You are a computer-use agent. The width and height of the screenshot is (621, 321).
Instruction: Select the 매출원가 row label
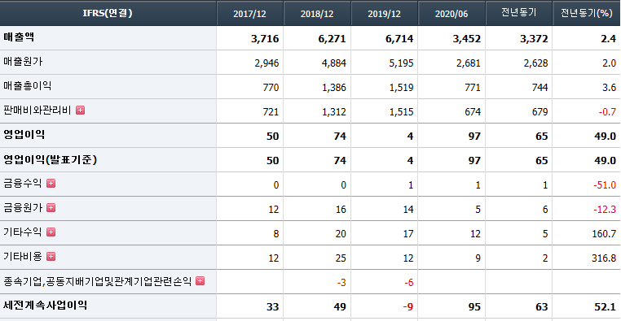tap(23, 62)
